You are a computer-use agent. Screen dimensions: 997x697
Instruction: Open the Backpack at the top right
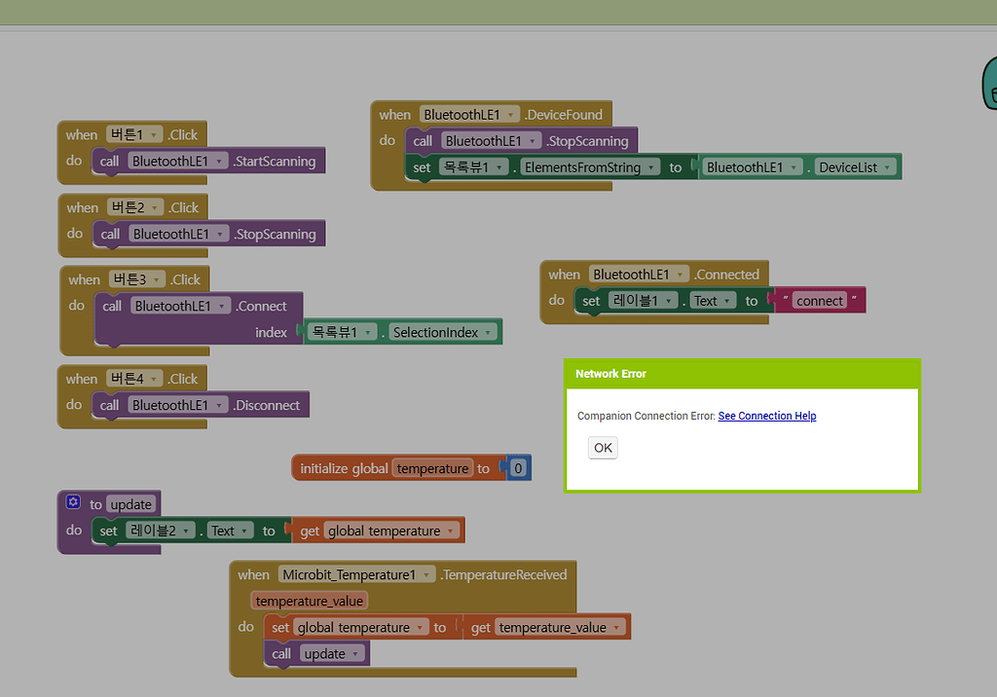991,84
